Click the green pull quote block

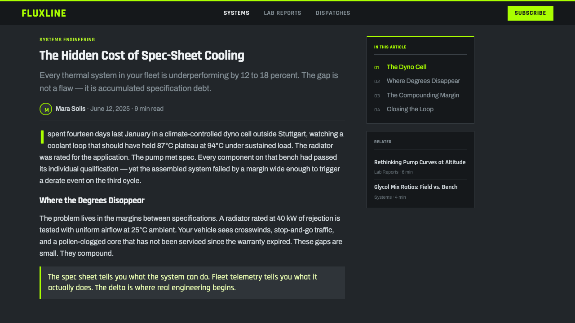192,283
